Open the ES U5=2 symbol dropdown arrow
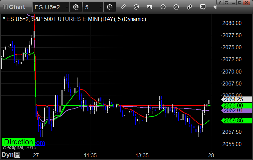This screenshot has height=160, width=253. coord(67,7)
